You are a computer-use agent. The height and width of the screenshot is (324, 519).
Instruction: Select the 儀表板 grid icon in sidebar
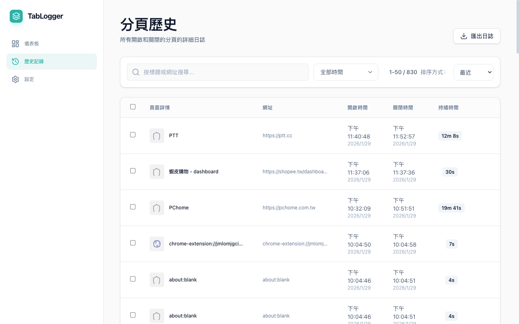pyautogui.click(x=15, y=43)
